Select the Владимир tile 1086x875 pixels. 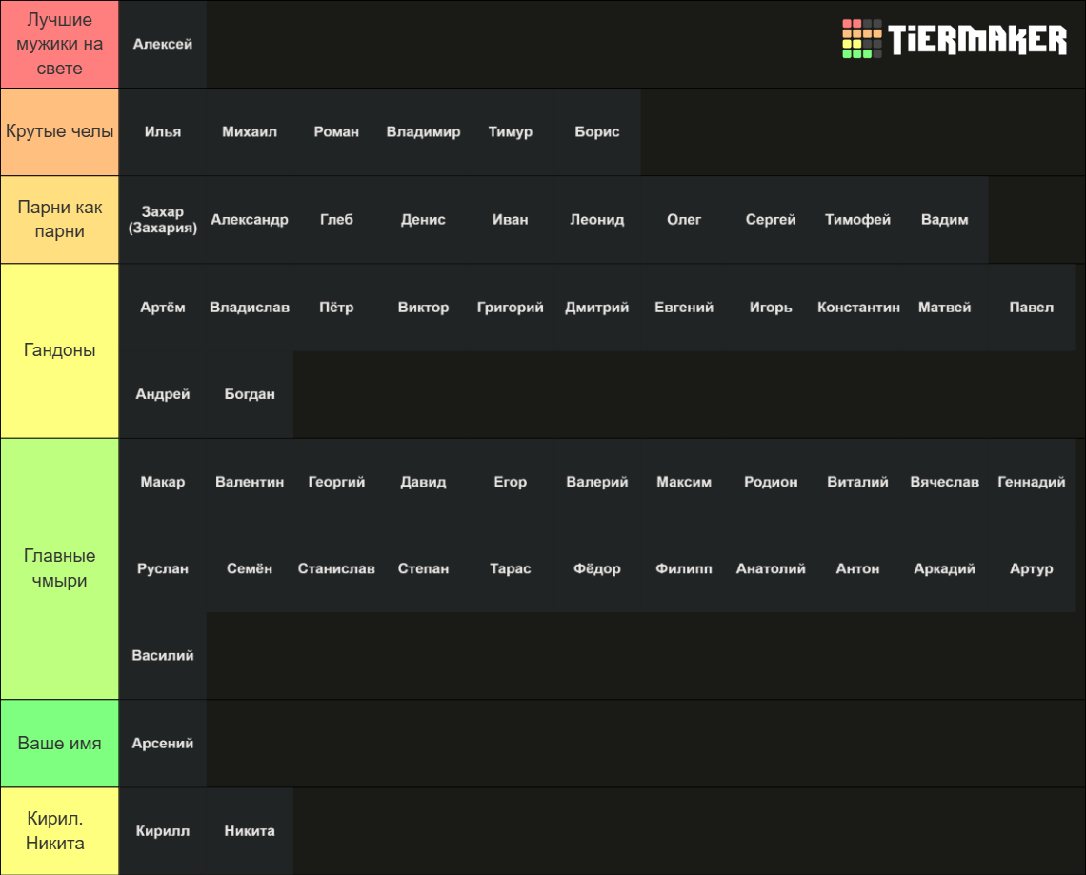click(423, 131)
